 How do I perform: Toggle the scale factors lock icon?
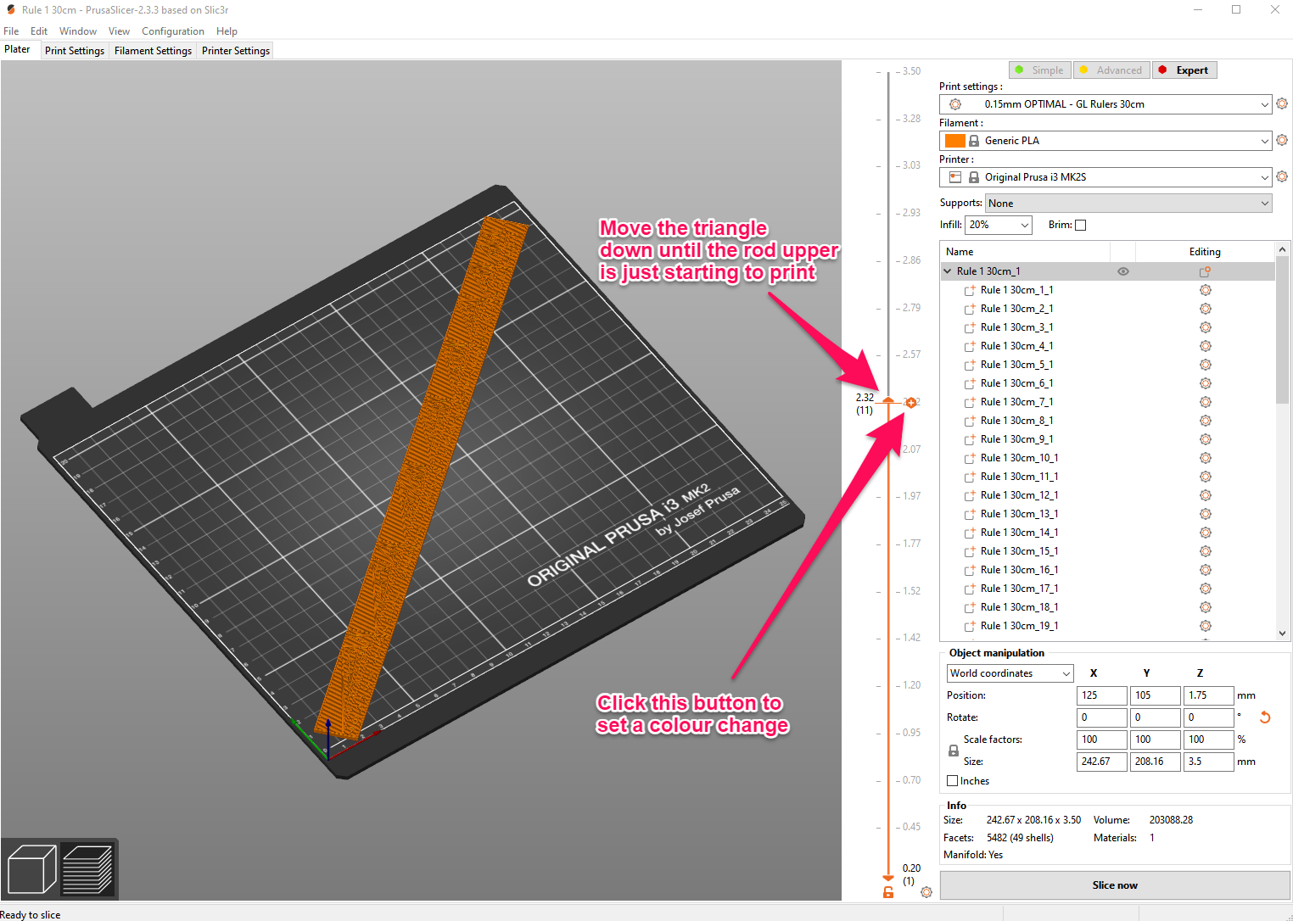tap(954, 751)
